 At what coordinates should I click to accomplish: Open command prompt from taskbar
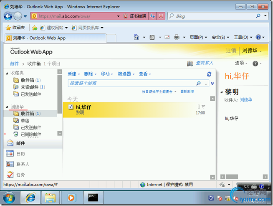pos(93,198)
